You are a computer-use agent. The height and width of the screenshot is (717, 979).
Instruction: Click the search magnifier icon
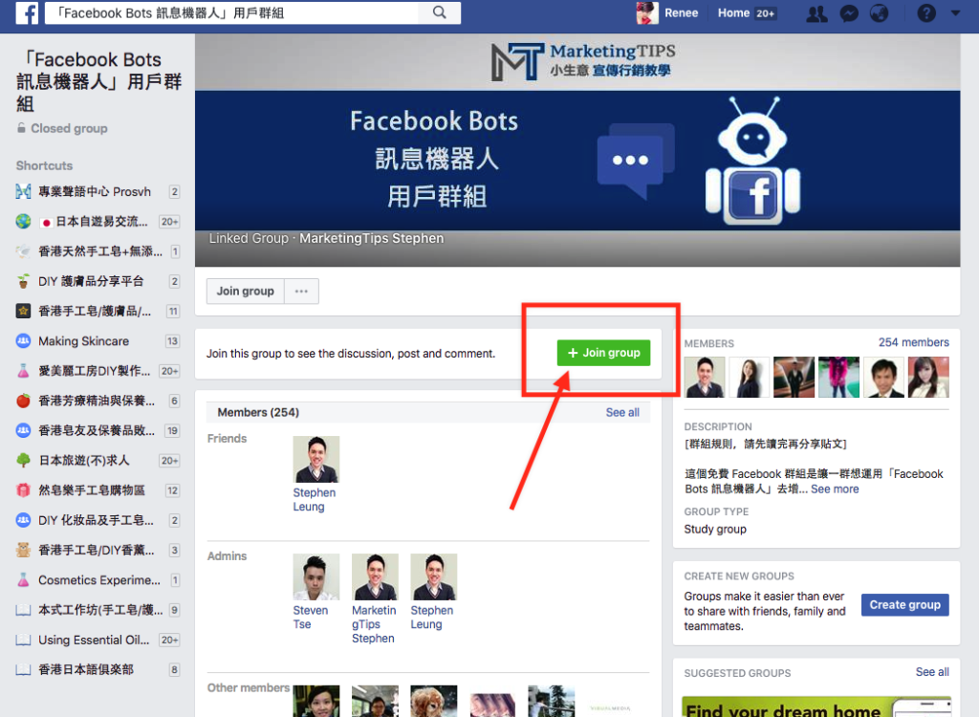(x=440, y=12)
